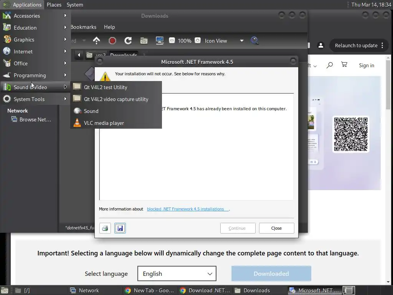This screenshot has height=295, width=393.
Task: Click the Microsoft site search icon
Action: [330, 65]
